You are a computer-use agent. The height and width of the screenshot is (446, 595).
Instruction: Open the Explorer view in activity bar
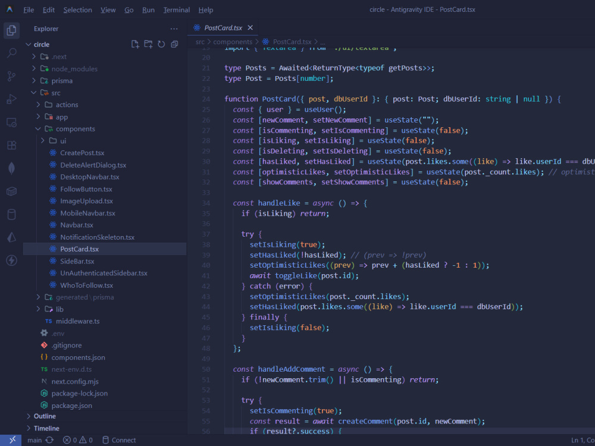pos(11,30)
